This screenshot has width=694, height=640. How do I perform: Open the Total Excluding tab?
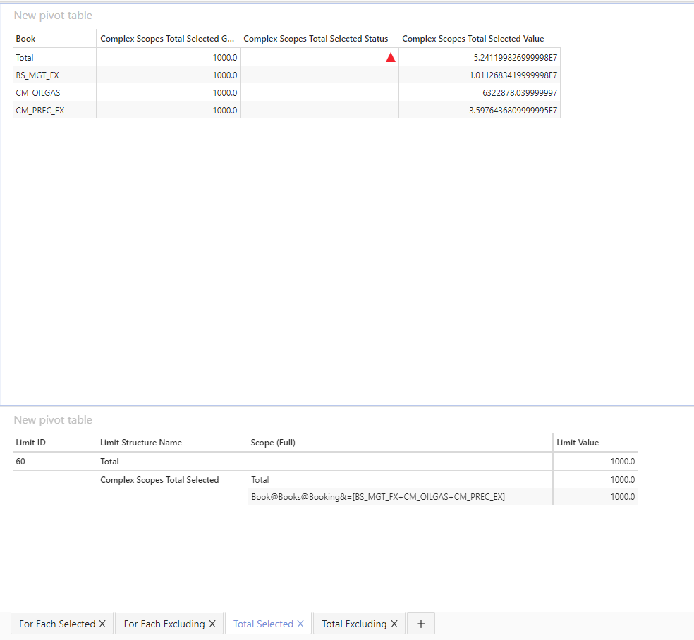click(x=353, y=624)
